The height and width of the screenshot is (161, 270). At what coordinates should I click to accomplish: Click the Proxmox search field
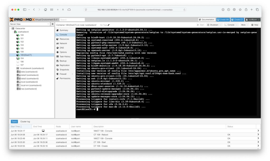pyautogui.click(x=72, y=20)
